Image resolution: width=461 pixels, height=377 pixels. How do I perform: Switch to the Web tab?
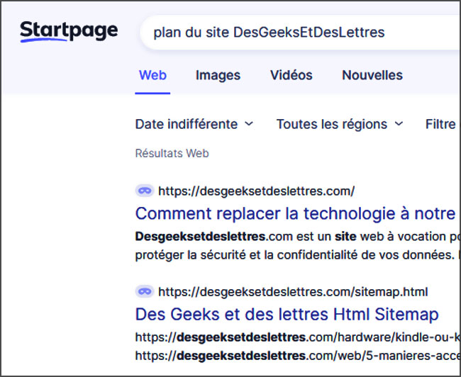(152, 75)
